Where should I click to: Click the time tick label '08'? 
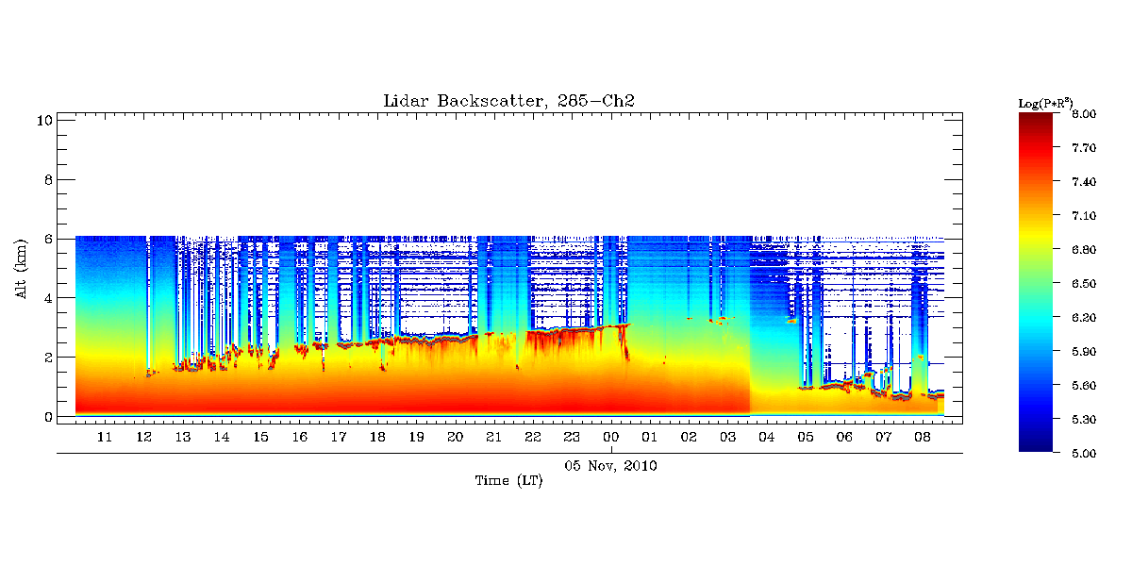[x=923, y=438]
